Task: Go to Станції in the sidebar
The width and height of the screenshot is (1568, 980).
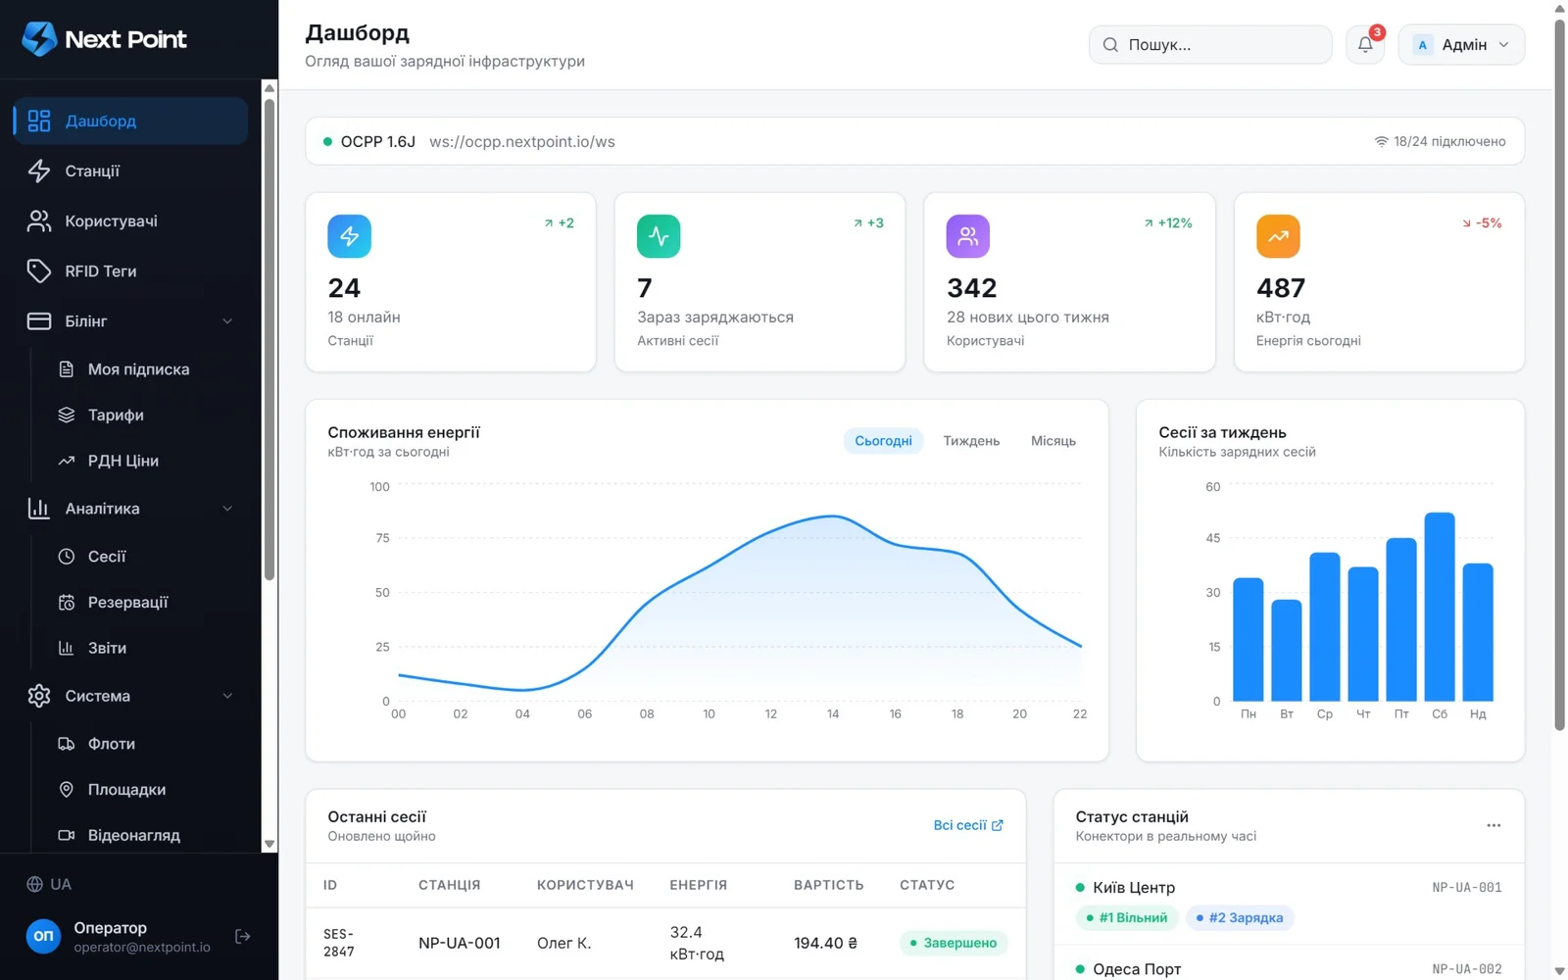Action: pos(130,171)
